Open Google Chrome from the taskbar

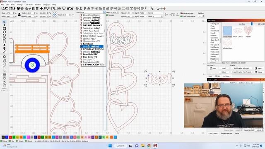(149, 146)
